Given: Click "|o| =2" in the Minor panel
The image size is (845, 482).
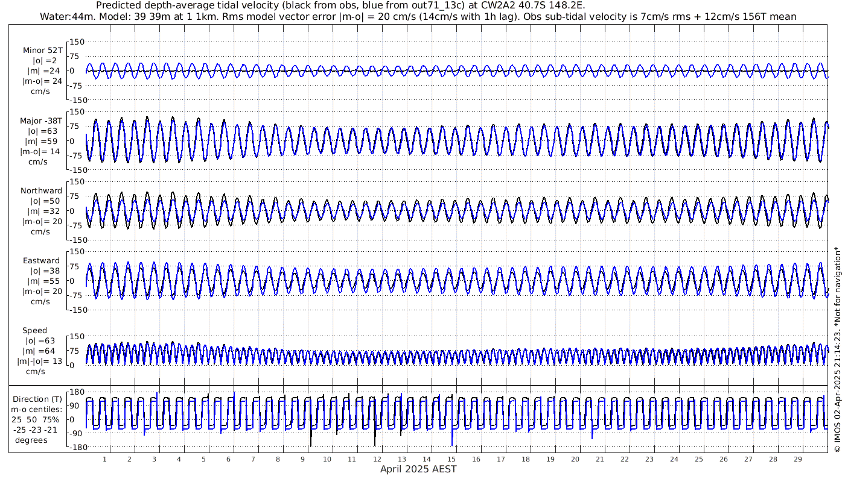Looking at the screenshot, I should coord(44,61).
